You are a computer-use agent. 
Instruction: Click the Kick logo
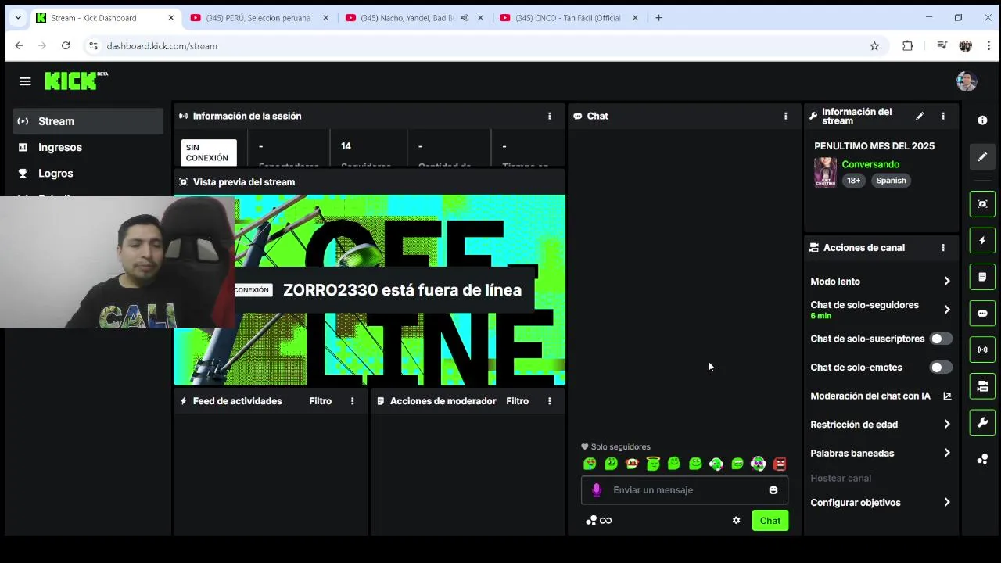tap(76, 81)
